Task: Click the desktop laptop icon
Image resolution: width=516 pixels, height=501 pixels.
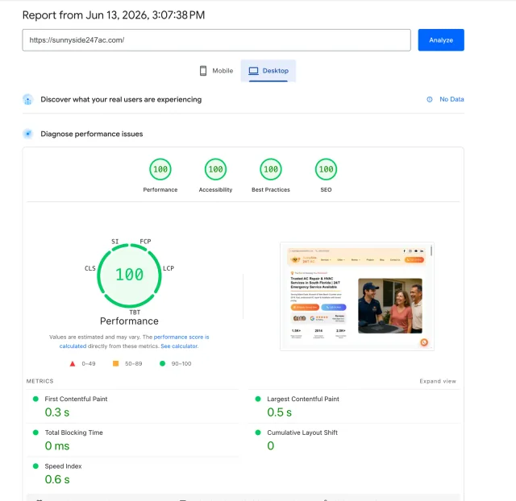Action: [x=253, y=71]
